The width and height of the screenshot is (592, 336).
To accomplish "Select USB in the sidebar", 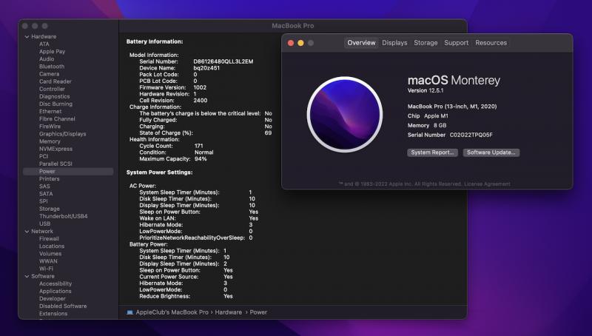I will 44,224.
